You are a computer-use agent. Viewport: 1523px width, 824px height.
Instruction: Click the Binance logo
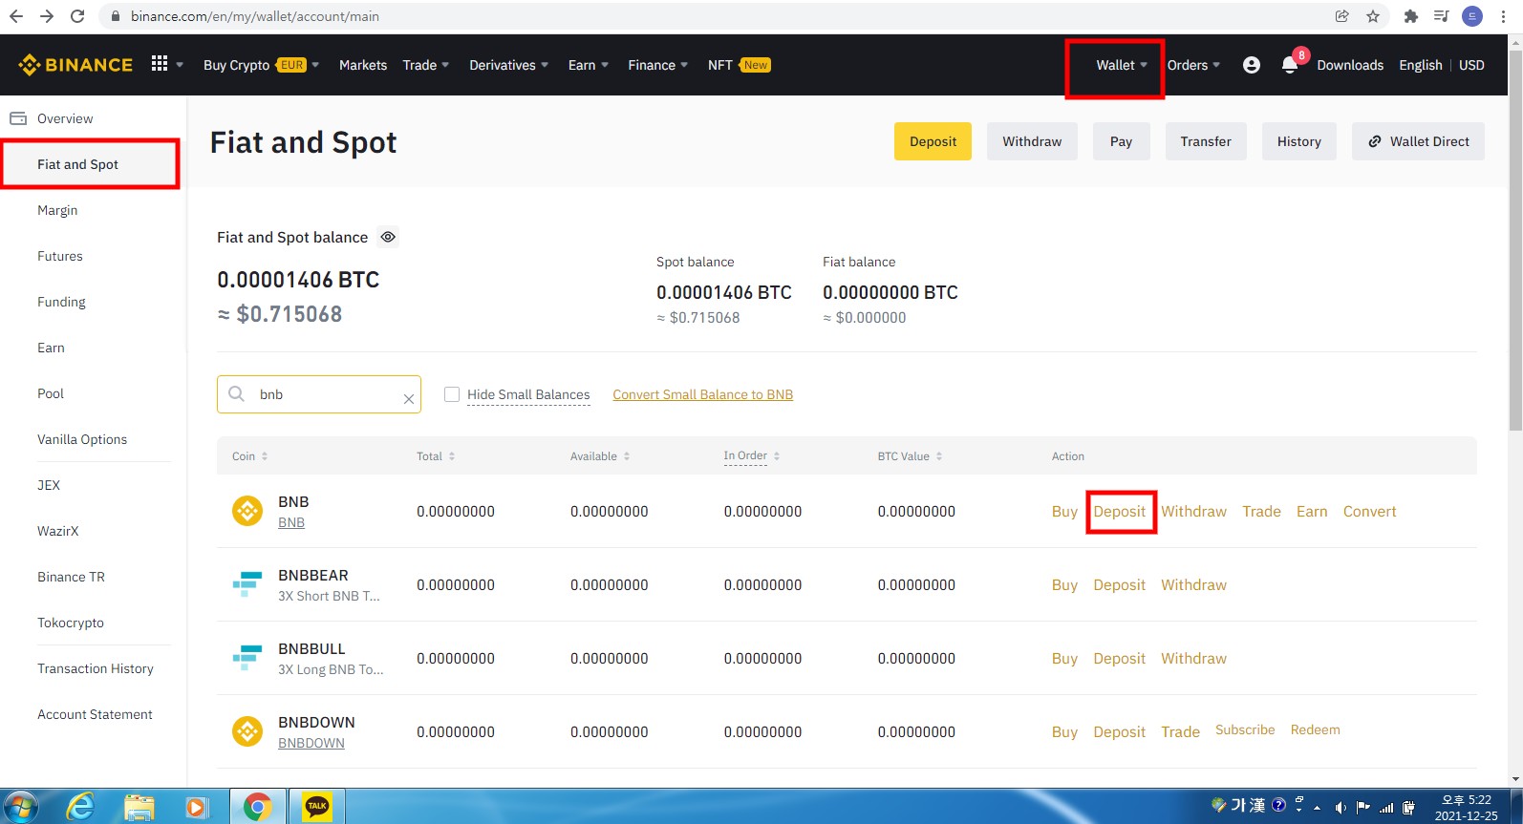[75, 65]
